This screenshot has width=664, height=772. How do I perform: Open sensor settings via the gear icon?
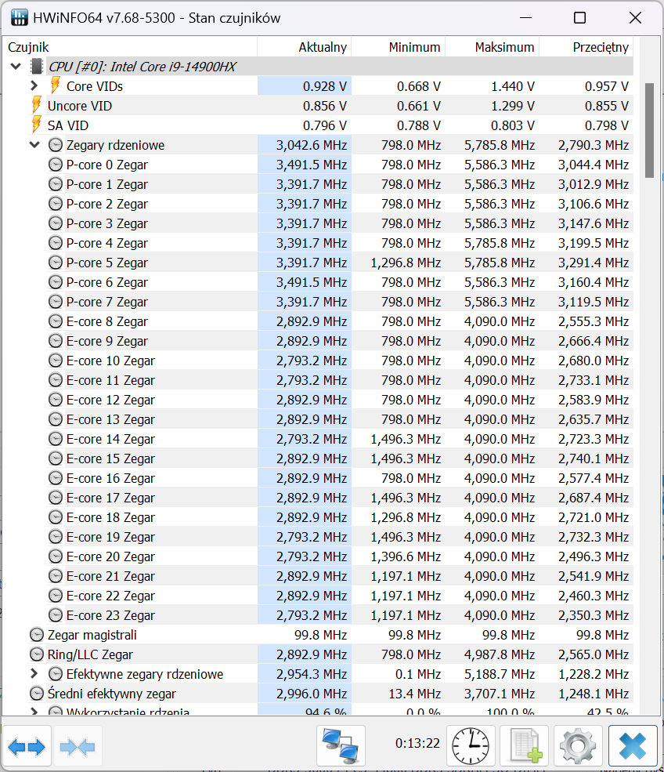tap(578, 746)
